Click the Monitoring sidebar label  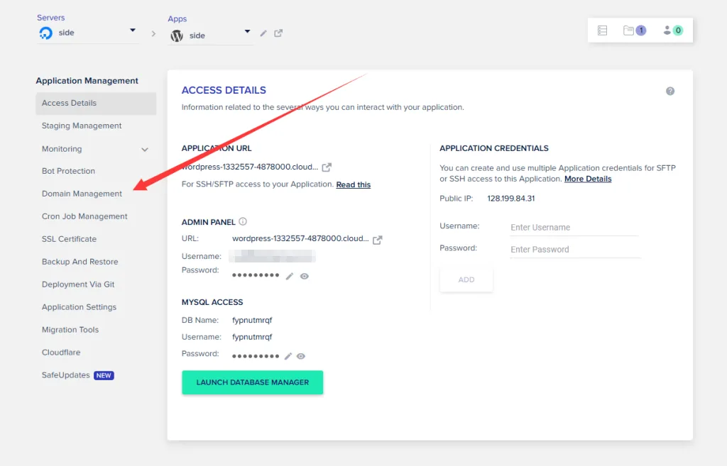click(x=62, y=149)
